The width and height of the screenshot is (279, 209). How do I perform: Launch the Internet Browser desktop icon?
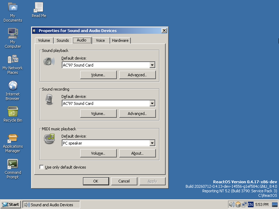pyautogui.click(x=13, y=91)
